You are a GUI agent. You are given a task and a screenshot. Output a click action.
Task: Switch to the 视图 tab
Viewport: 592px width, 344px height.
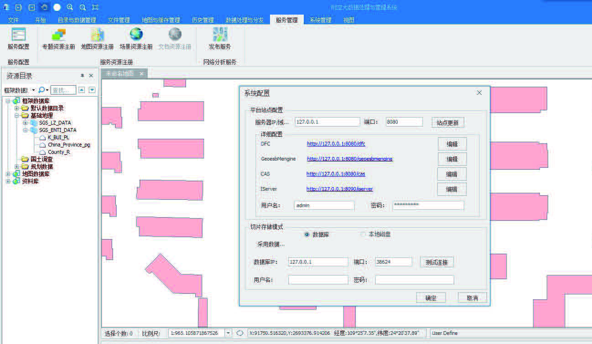[348, 20]
